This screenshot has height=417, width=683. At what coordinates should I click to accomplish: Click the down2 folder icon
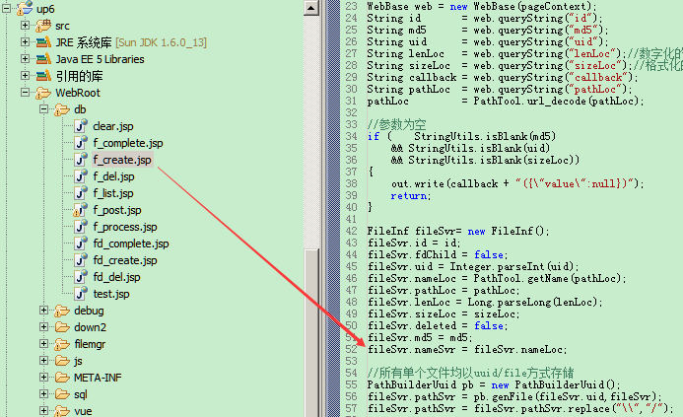[x=62, y=327]
